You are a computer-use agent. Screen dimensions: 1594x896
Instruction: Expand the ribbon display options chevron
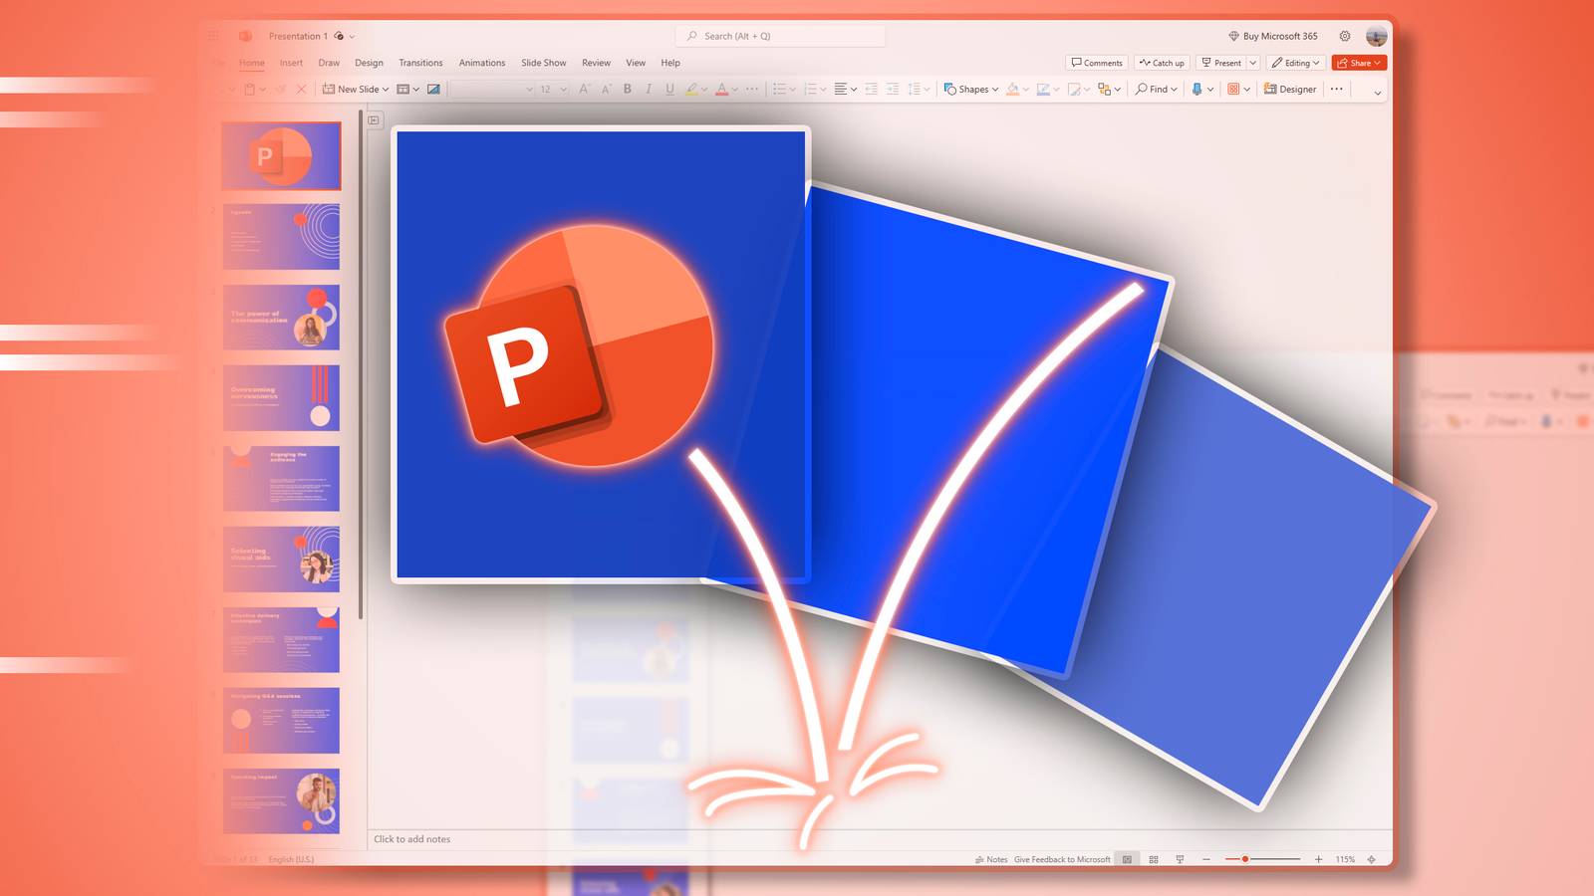(x=1378, y=93)
